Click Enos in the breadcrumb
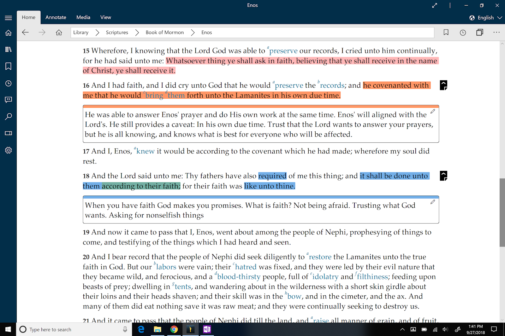This screenshot has height=336, width=505. 207,32
